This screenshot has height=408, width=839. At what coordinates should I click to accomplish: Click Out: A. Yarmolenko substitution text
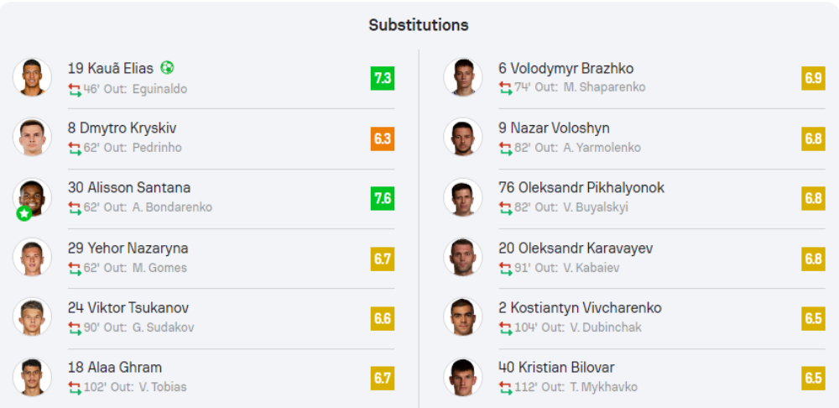[587, 148]
